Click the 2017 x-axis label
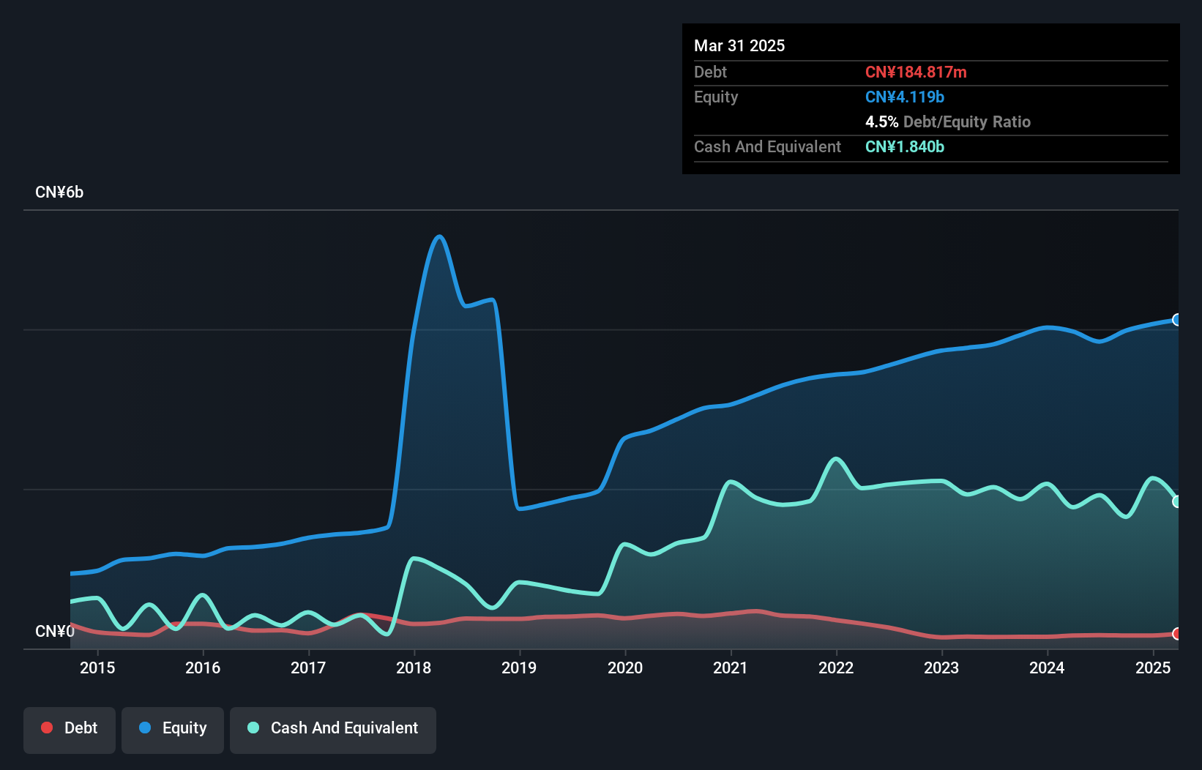The height and width of the screenshot is (770, 1202). pyautogui.click(x=308, y=668)
